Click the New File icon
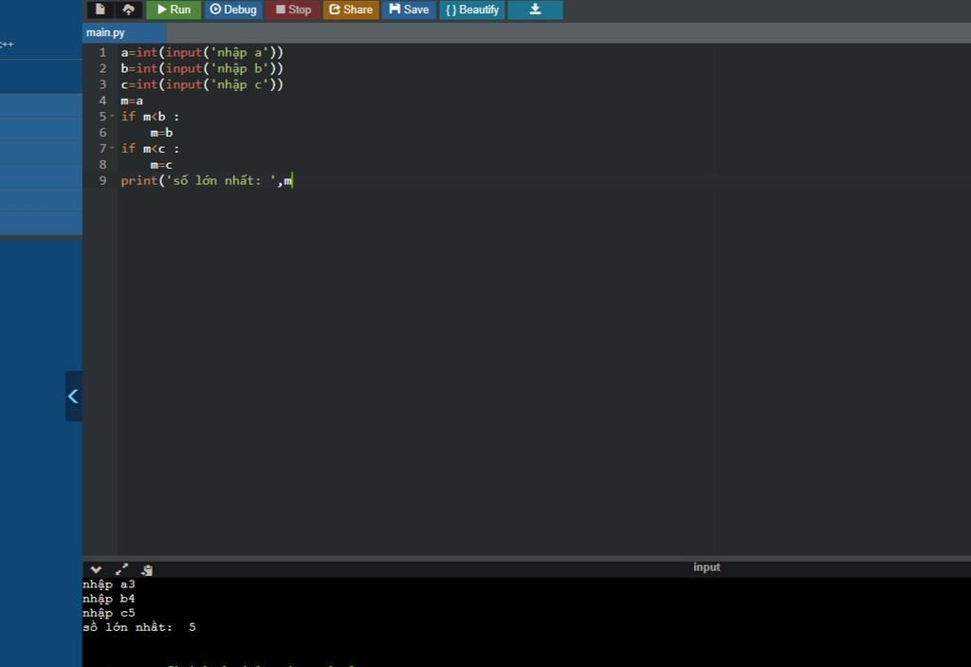Screen dimensions: 971x667 pos(100,9)
